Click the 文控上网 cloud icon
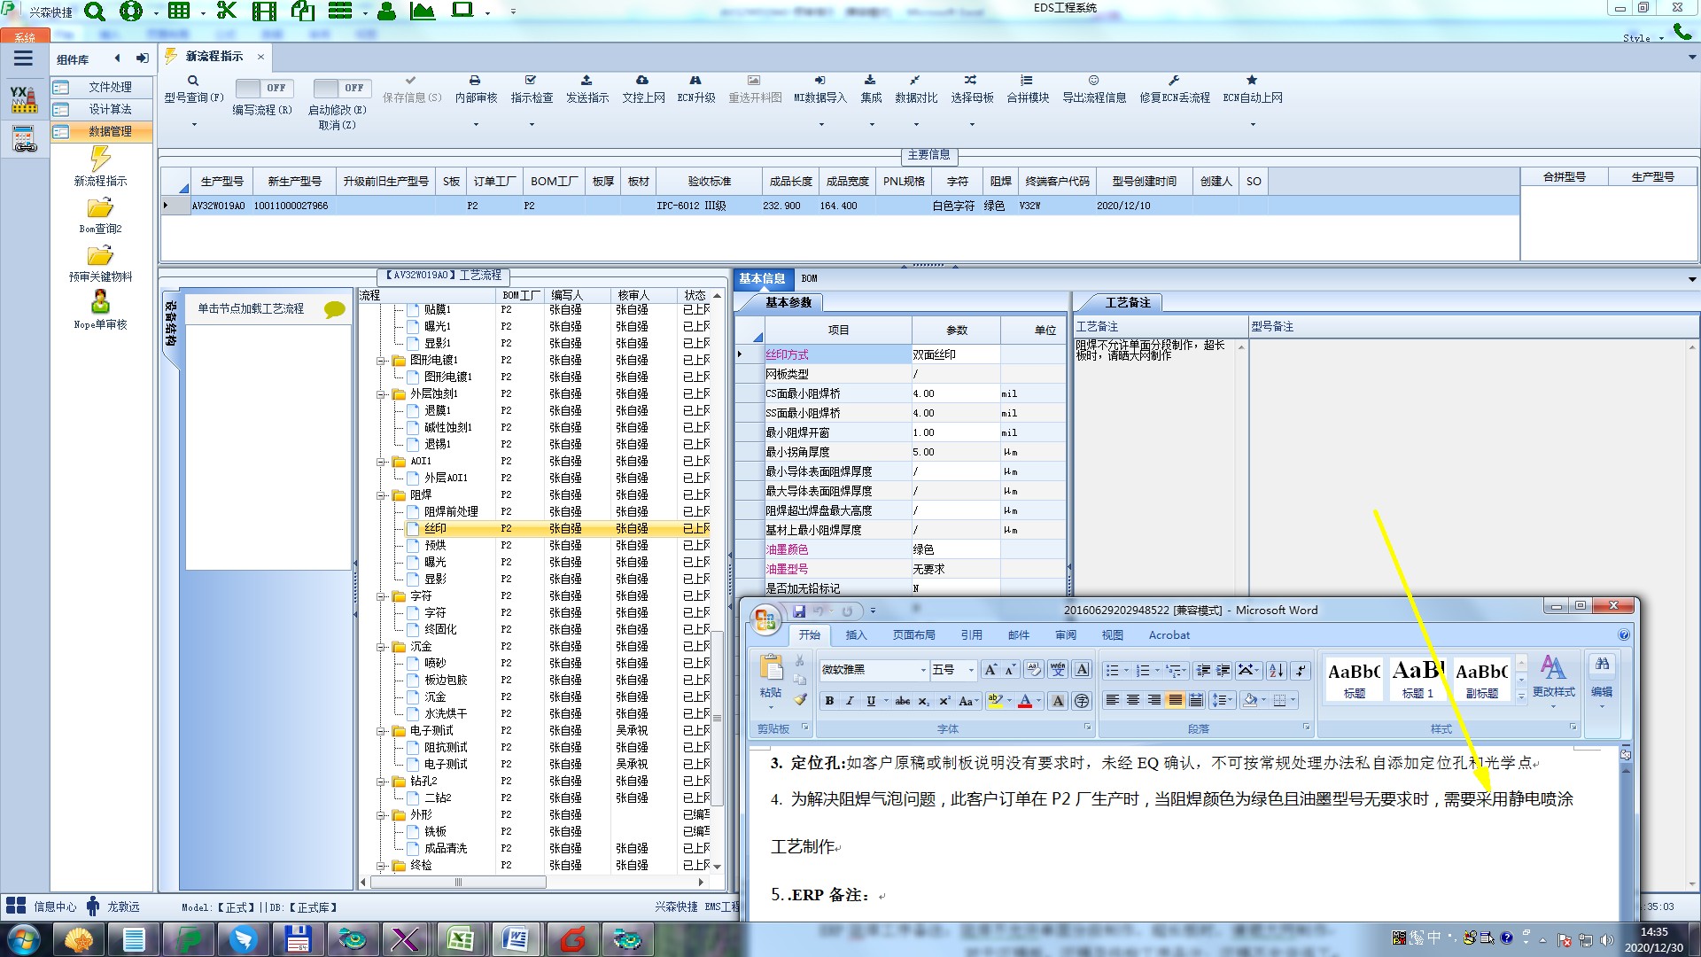 click(642, 81)
